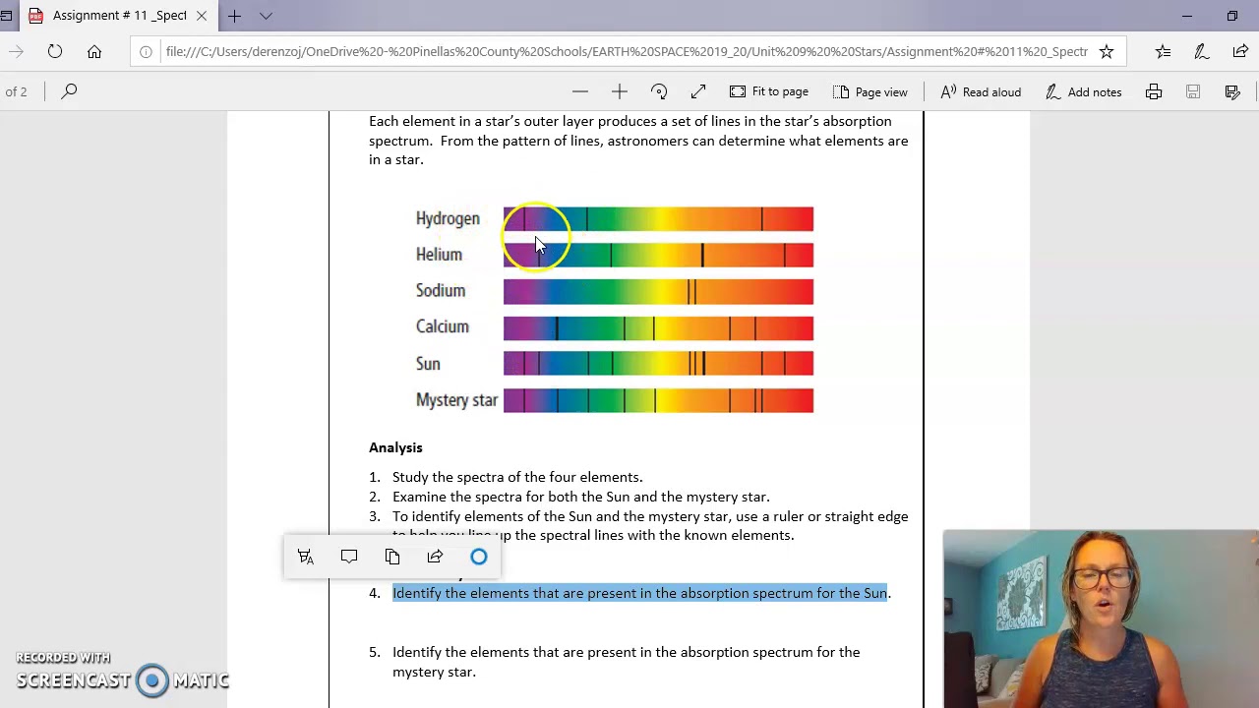Ask Cortana about the selected text

479,557
